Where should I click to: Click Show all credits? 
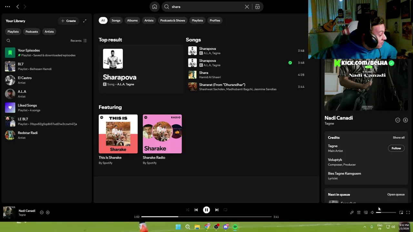[x=398, y=138]
